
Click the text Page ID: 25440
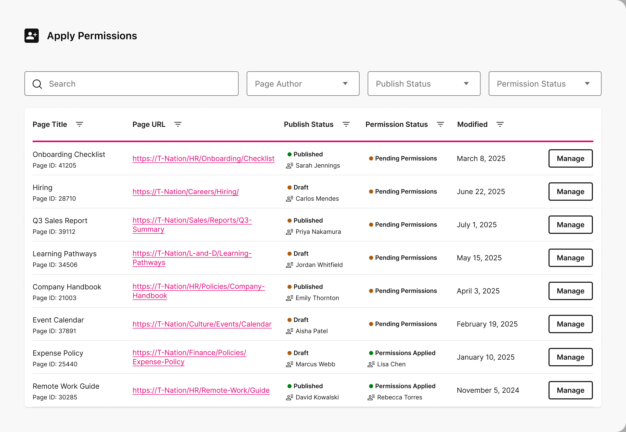[x=55, y=364]
